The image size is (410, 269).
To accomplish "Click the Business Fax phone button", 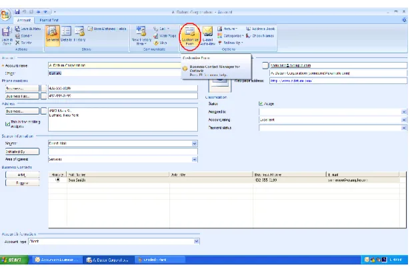I will [22, 96].
